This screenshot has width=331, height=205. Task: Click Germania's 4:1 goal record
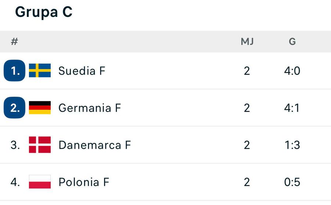click(x=292, y=108)
